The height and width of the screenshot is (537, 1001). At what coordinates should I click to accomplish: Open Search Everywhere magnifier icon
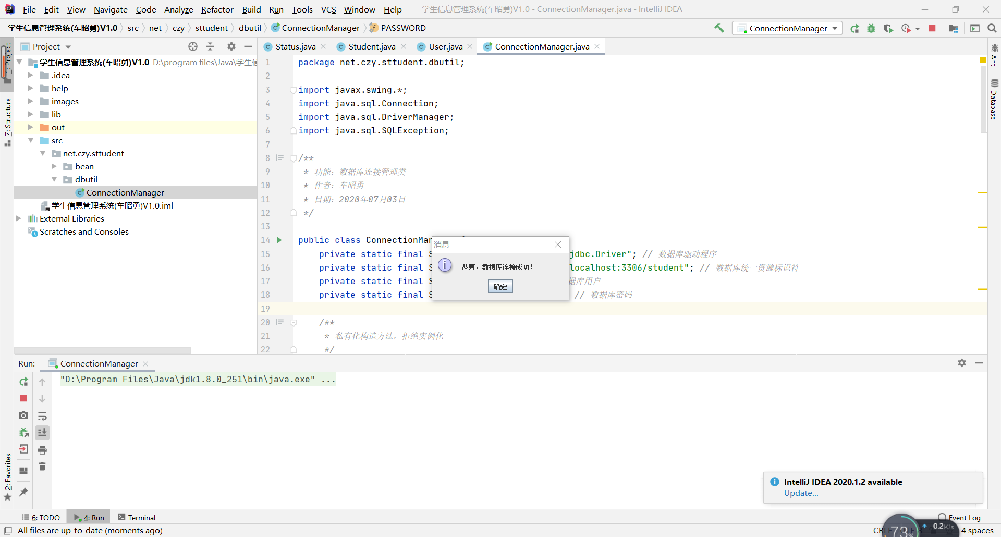pyautogui.click(x=992, y=28)
